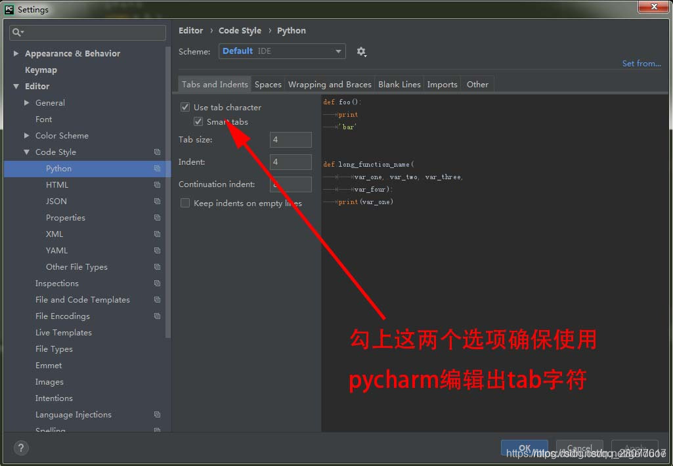Image resolution: width=673 pixels, height=466 pixels.
Task: Click into the Indent field
Action: [291, 162]
